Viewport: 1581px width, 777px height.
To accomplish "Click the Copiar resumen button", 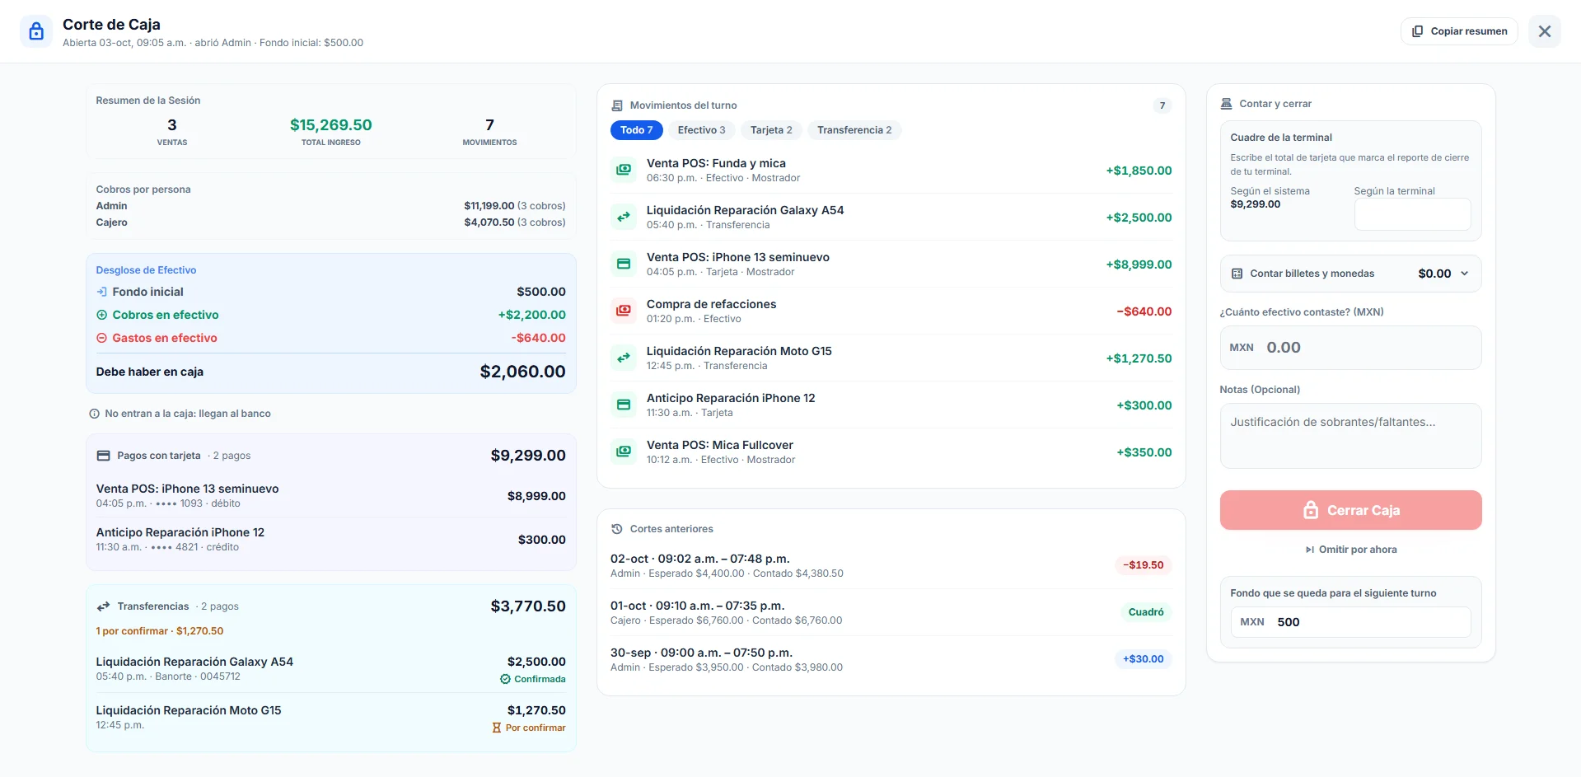I will click(x=1459, y=31).
